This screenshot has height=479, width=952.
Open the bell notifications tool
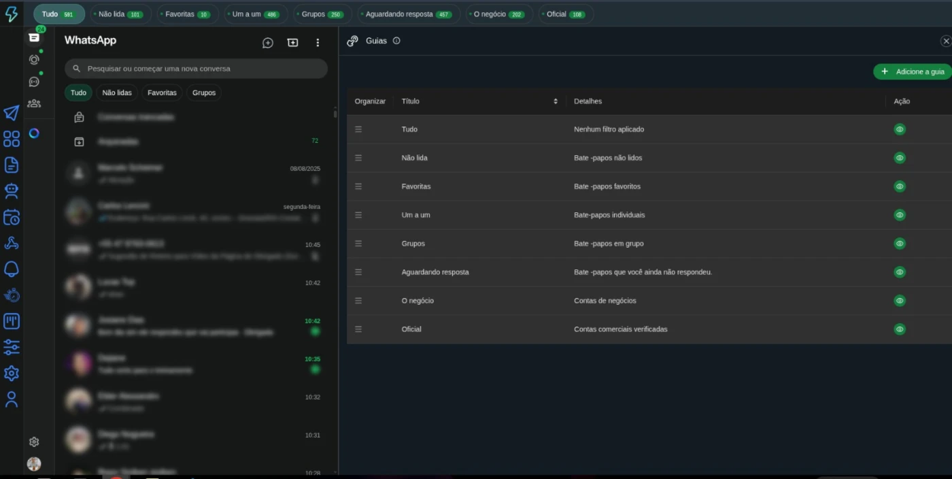(x=12, y=269)
